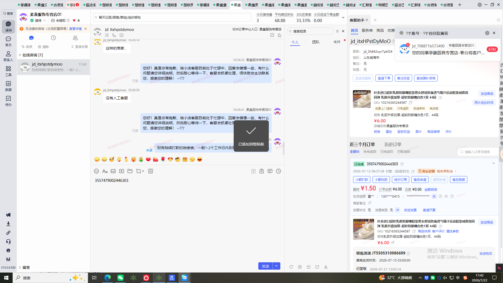Open 联系人 in the left sidebar
This screenshot has width=503, height=283.
click(x=8, y=56)
